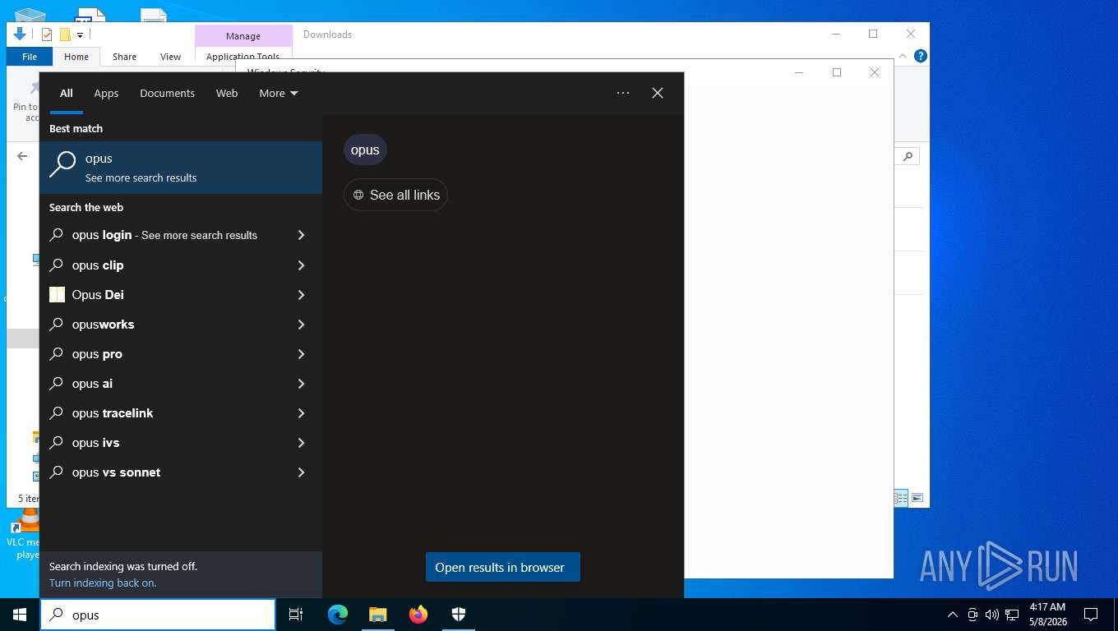Close the search panel with the X
This screenshot has width=1118, height=631.
coord(658,93)
